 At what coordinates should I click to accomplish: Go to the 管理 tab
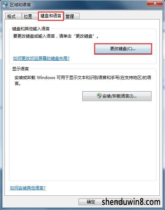(72, 16)
